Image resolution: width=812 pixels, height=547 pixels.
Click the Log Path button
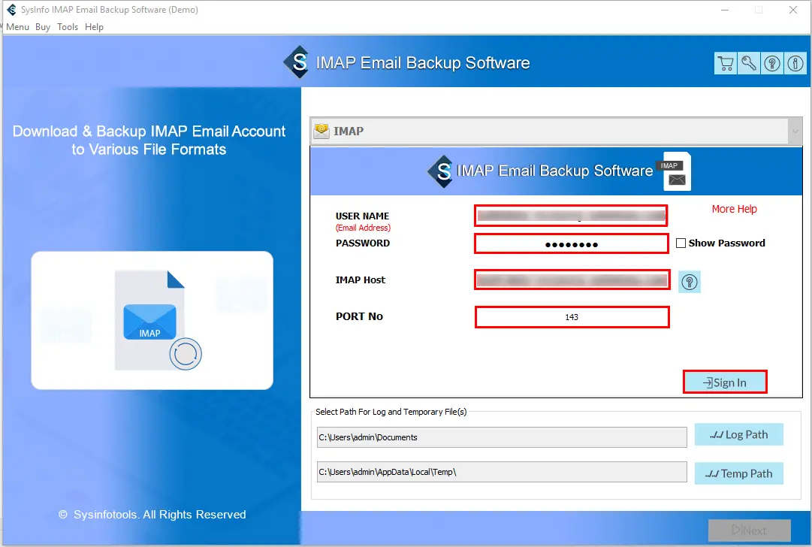click(x=738, y=434)
